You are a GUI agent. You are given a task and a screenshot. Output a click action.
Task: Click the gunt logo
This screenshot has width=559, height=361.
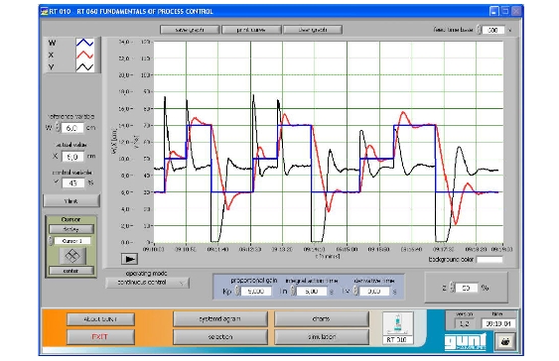click(466, 342)
